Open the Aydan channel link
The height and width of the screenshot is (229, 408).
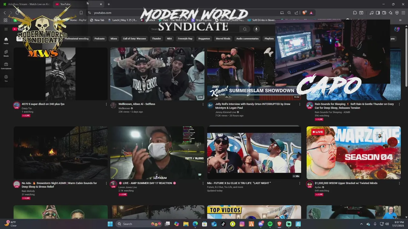coord(319,187)
